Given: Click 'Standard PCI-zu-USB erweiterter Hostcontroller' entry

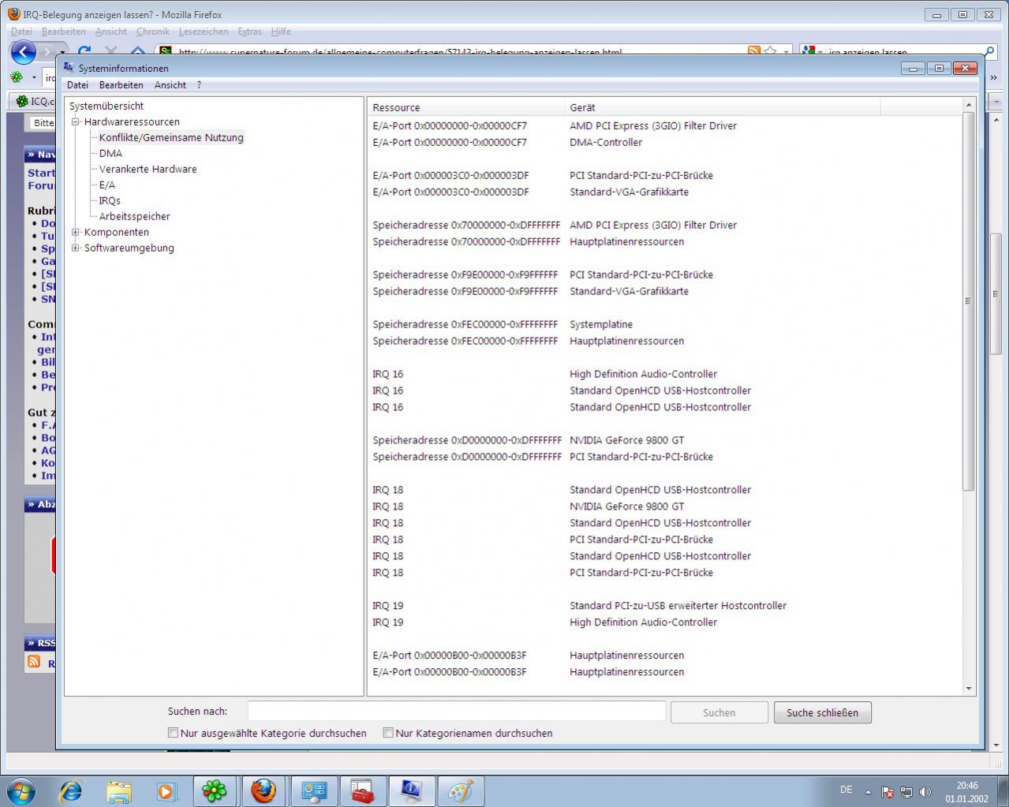Looking at the screenshot, I should (x=678, y=606).
